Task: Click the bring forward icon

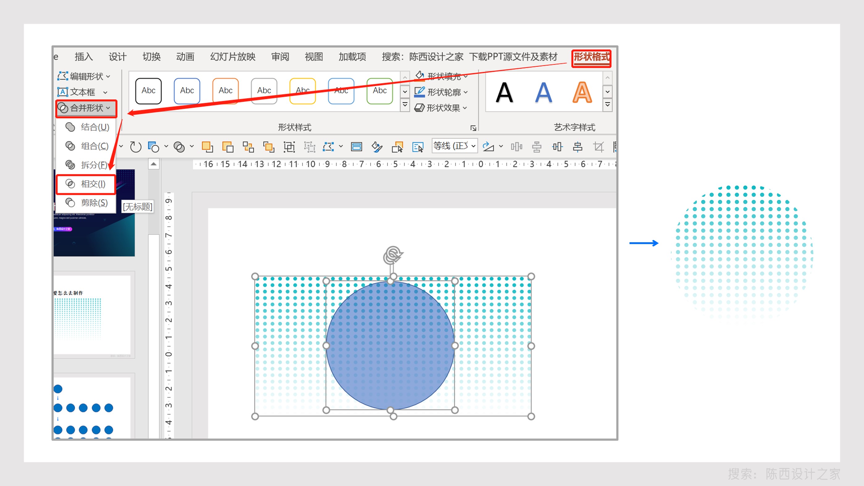Action: click(207, 147)
